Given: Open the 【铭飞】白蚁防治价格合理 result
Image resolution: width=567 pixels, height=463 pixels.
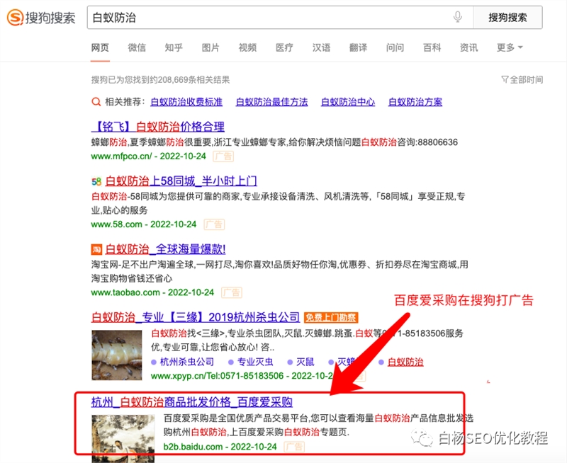Looking at the screenshot, I should pos(158,127).
